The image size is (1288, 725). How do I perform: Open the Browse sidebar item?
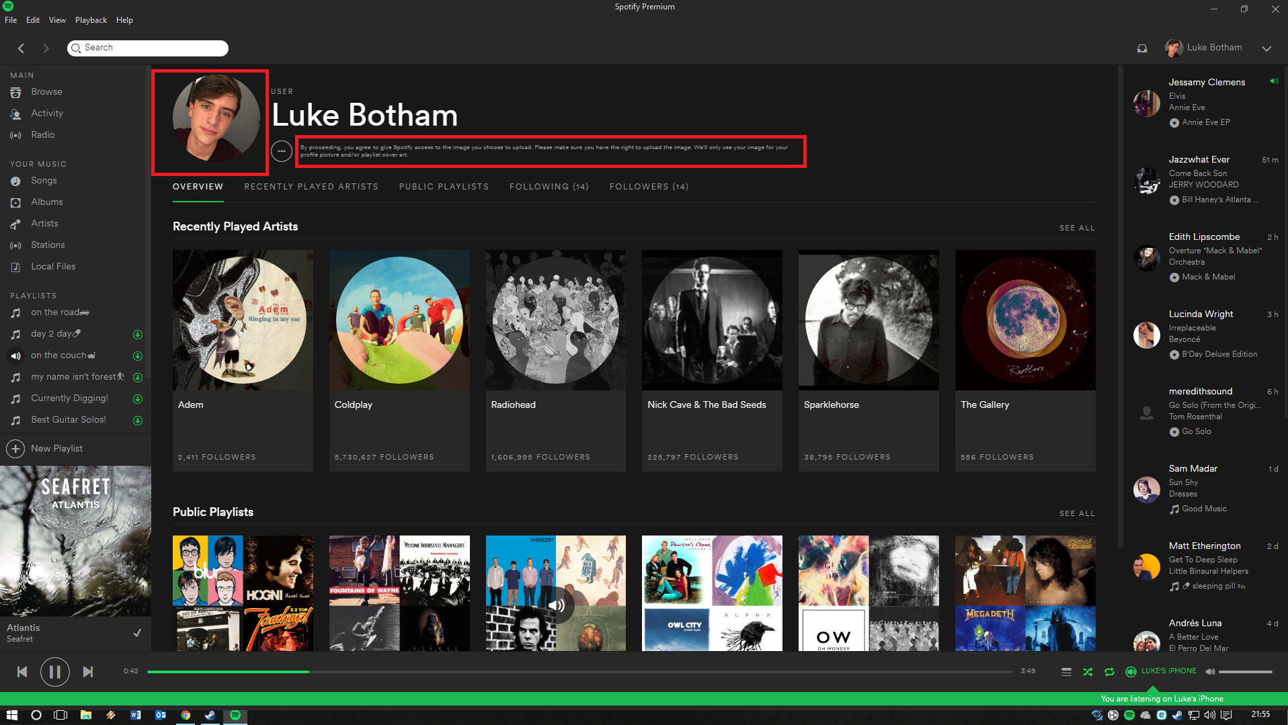[x=46, y=92]
